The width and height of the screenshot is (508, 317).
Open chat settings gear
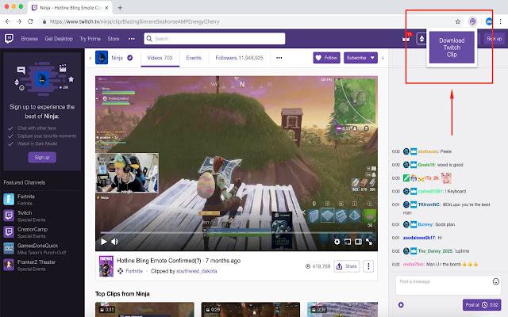pyautogui.click(x=401, y=304)
